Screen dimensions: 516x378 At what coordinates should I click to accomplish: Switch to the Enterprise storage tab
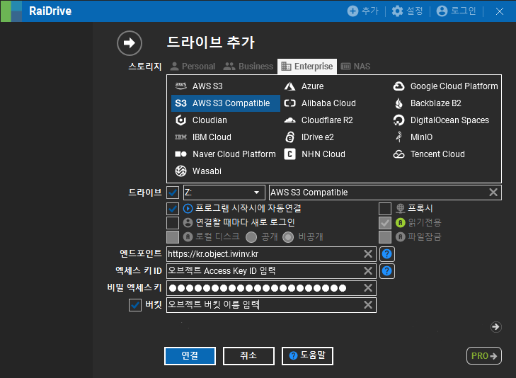[307, 67]
